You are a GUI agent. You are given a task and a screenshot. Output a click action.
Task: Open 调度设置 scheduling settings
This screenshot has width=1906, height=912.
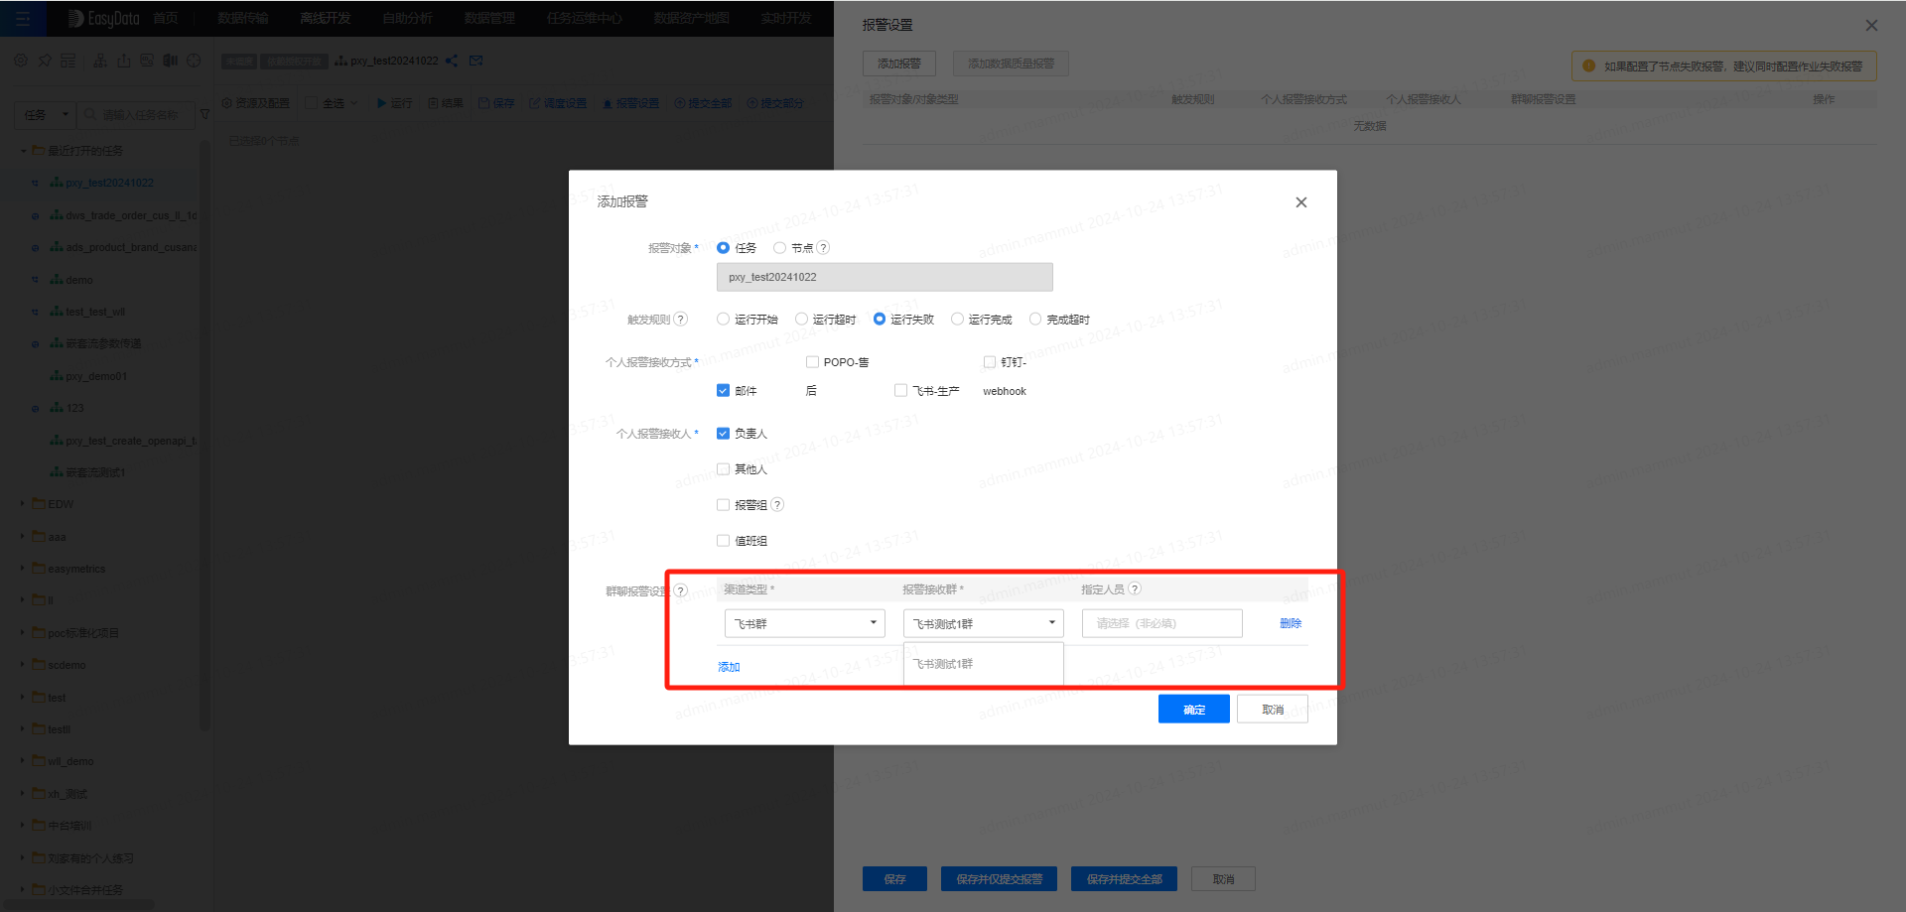(x=558, y=102)
